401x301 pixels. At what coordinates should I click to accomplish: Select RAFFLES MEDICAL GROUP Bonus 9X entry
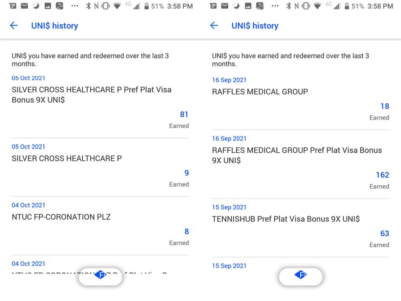pos(300,164)
